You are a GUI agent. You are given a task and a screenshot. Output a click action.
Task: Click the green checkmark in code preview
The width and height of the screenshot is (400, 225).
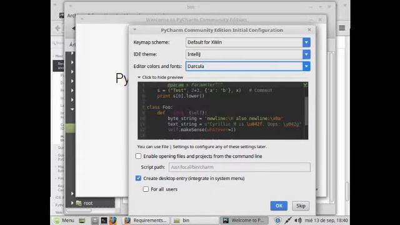[x=305, y=85]
